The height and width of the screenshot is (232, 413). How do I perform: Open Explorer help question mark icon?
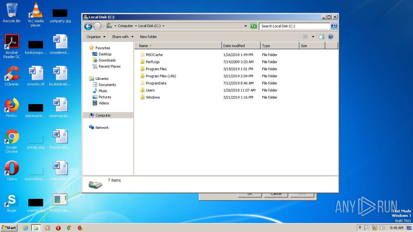pyautogui.click(x=331, y=37)
